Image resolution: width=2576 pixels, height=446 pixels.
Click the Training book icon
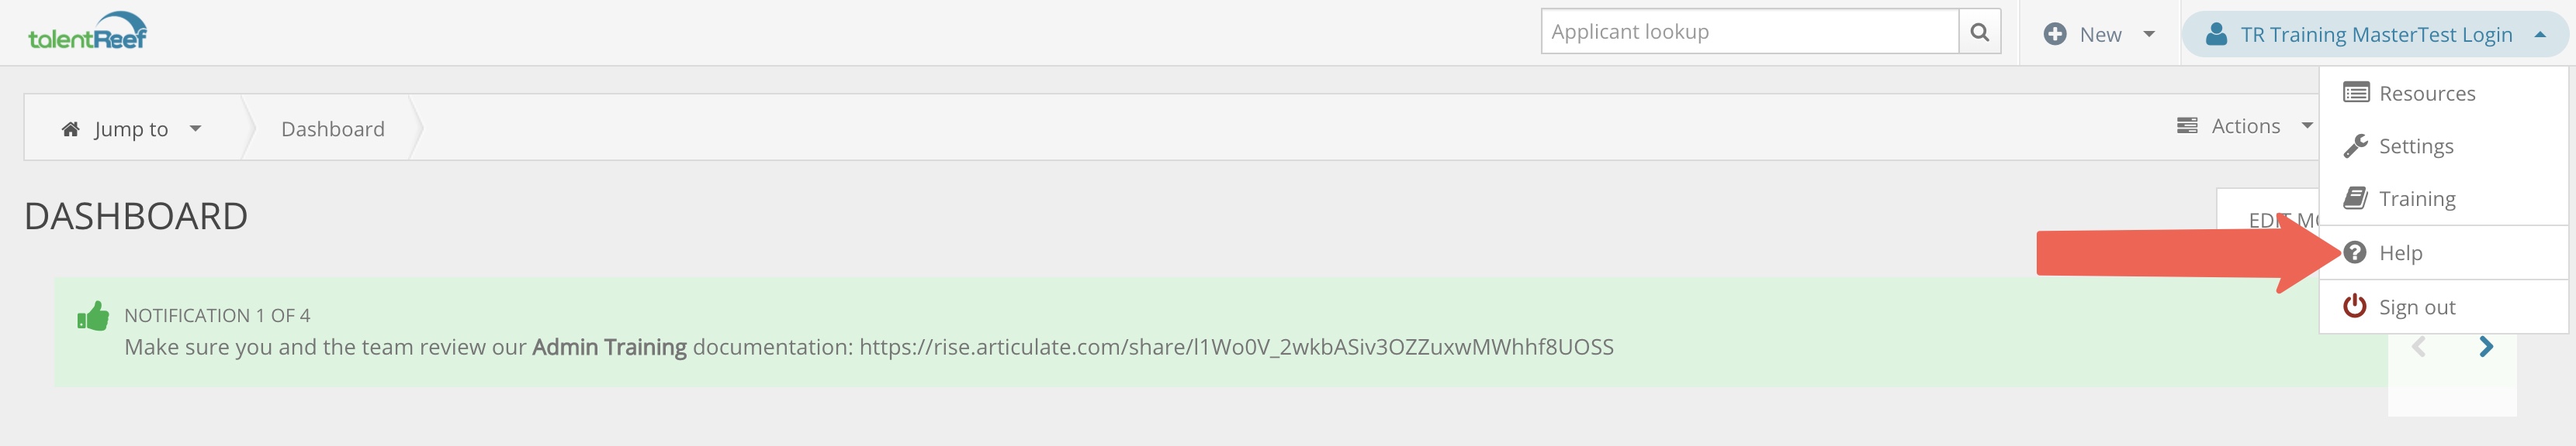pos(2356,198)
